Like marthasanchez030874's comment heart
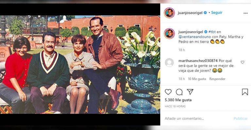This screenshot has height=130, width=251. click(x=243, y=62)
